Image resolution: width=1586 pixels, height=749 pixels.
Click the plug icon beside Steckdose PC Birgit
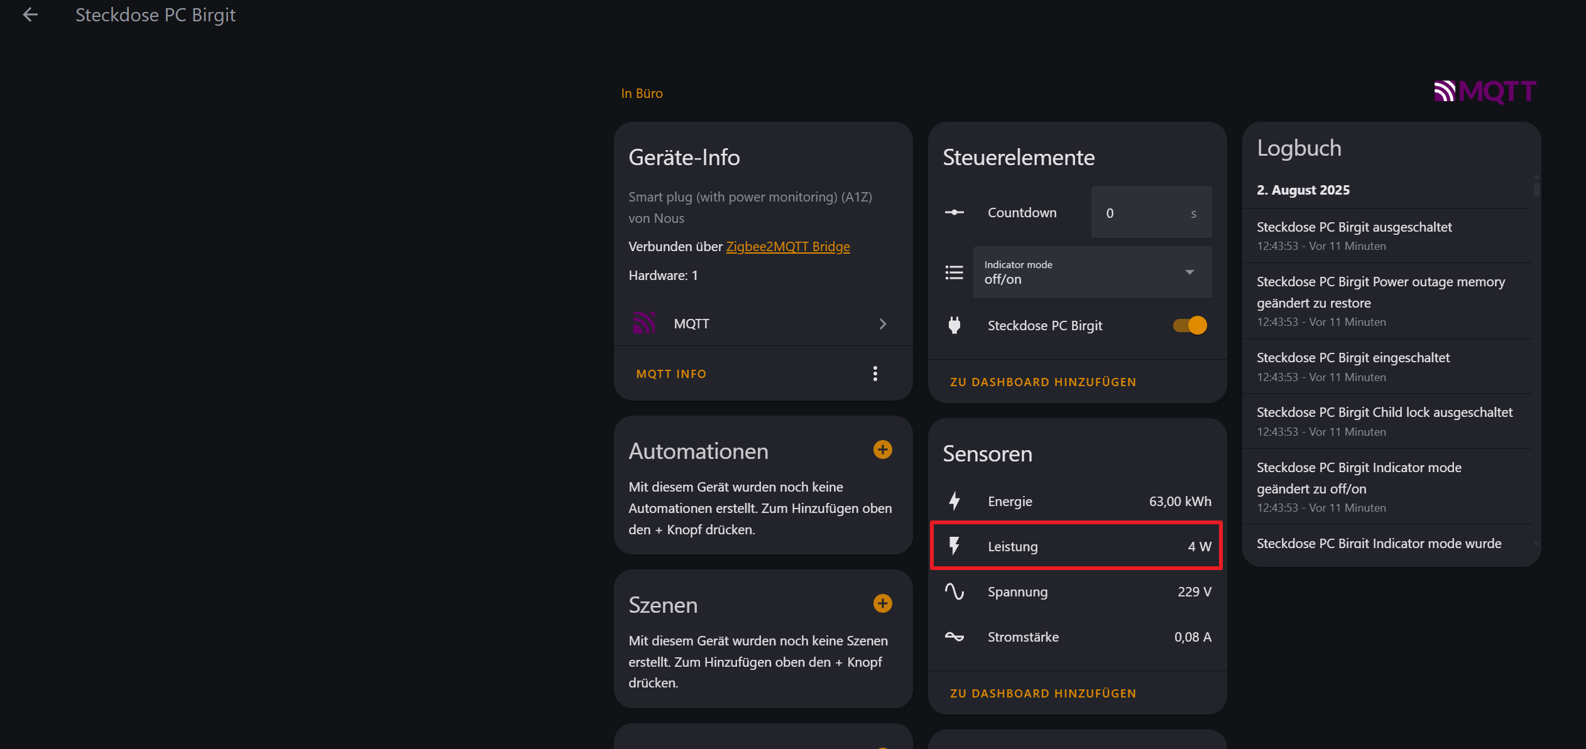coord(954,325)
